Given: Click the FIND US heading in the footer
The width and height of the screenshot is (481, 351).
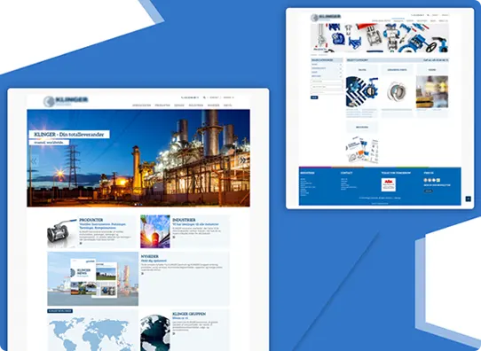Looking at the screenshot, I should tap(429, 173).
